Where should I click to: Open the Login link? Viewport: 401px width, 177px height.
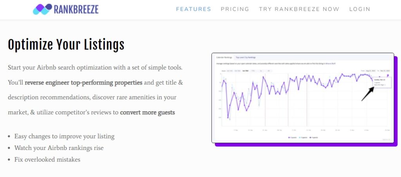[359, 9]
